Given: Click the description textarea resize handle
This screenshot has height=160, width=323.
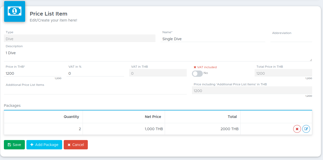Looking at the screenshot, I should (311, 60).
